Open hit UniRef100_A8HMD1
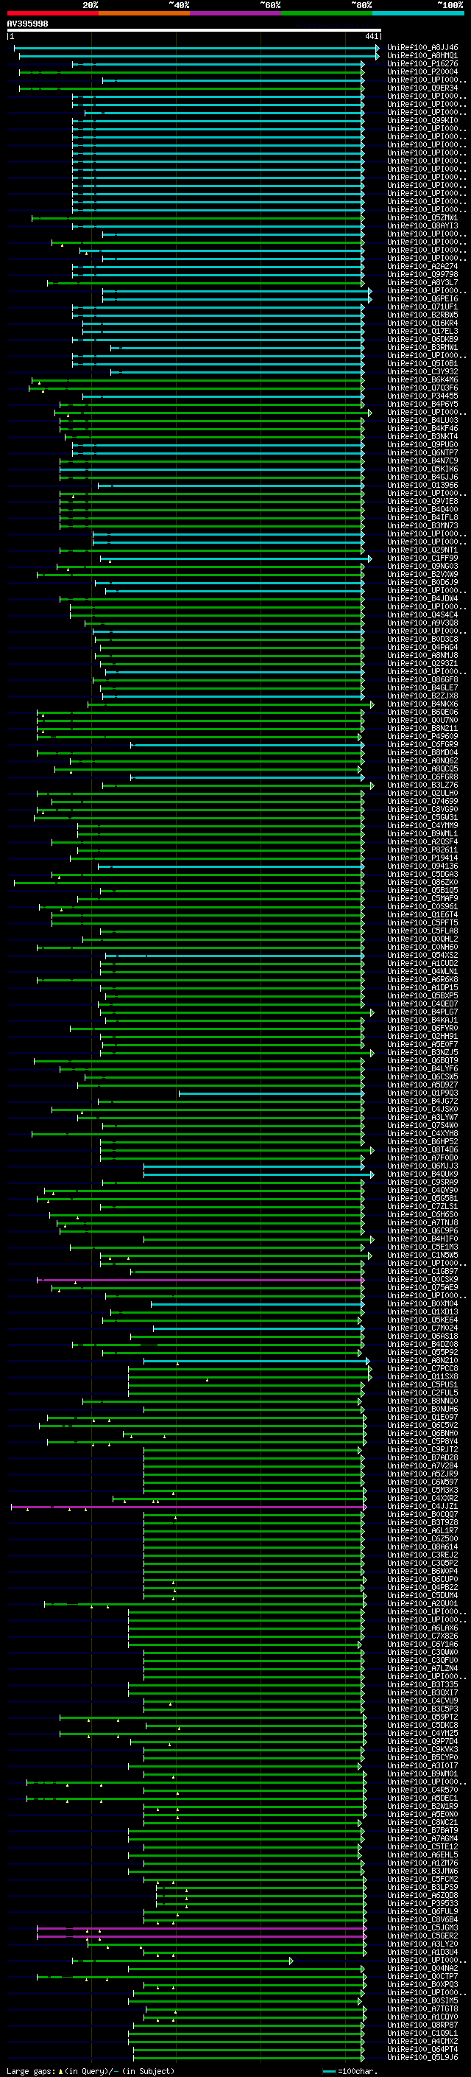The image size is (471, 2077). click(422, 56)
